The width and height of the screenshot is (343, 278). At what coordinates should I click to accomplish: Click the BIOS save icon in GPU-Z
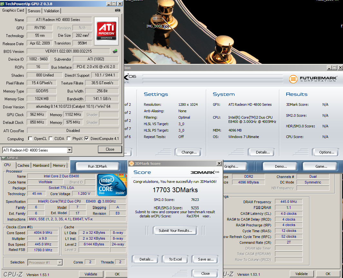(x=115, y=51)
